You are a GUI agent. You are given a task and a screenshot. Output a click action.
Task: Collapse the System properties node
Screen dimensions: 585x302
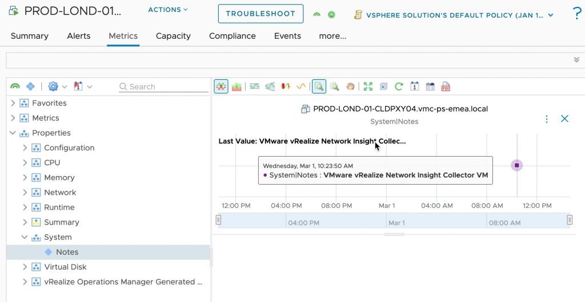25,237
